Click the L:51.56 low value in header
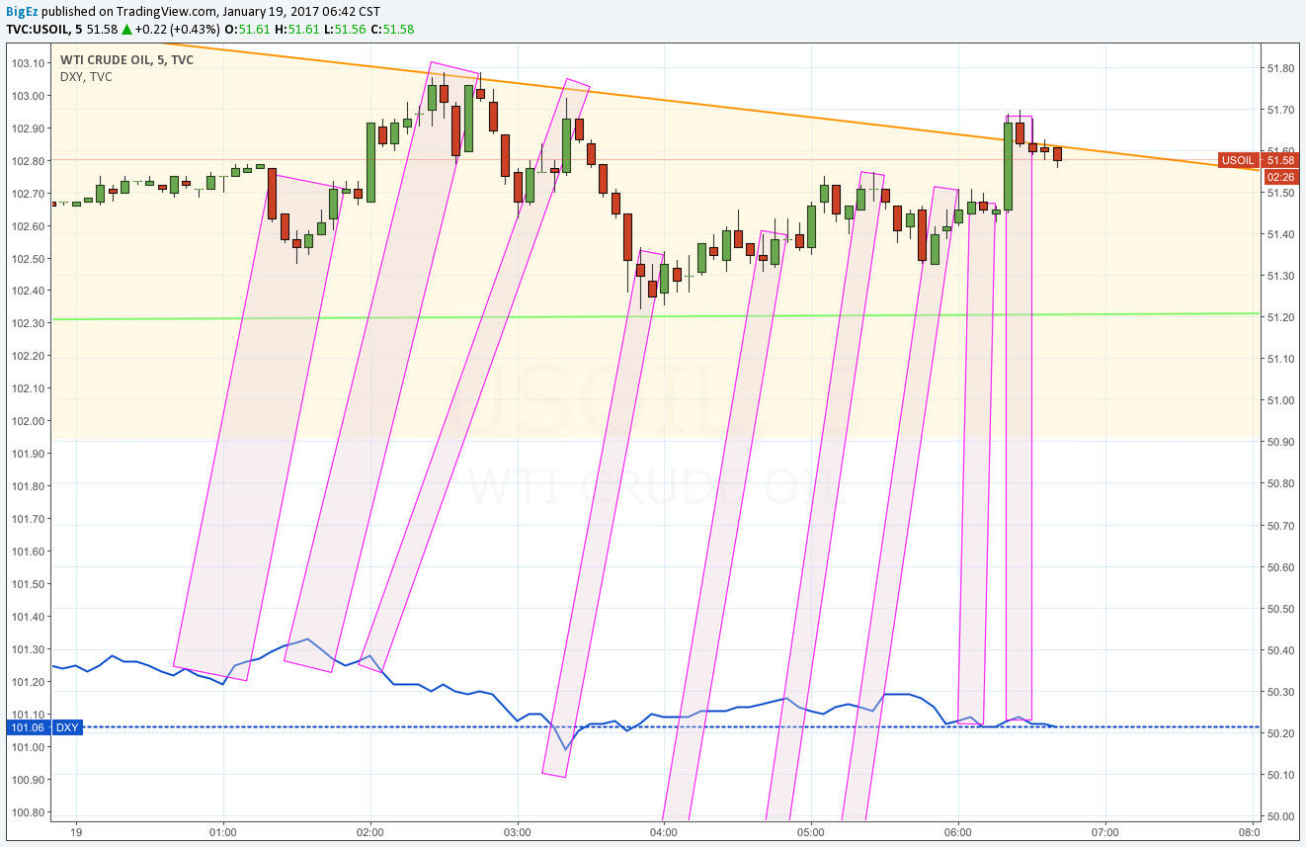The image size is (1306, 847). tap(344, 29)
